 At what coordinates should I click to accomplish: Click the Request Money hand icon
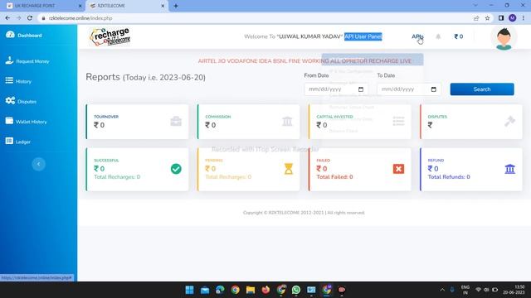pos(9,60)
